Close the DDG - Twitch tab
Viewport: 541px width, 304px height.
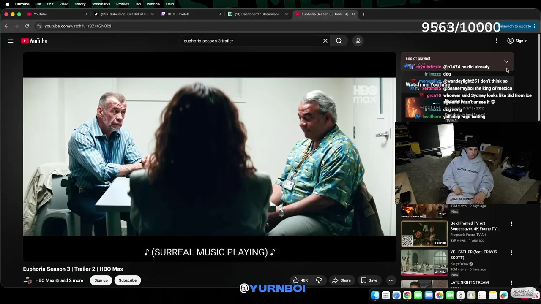(x=219, y=14)
